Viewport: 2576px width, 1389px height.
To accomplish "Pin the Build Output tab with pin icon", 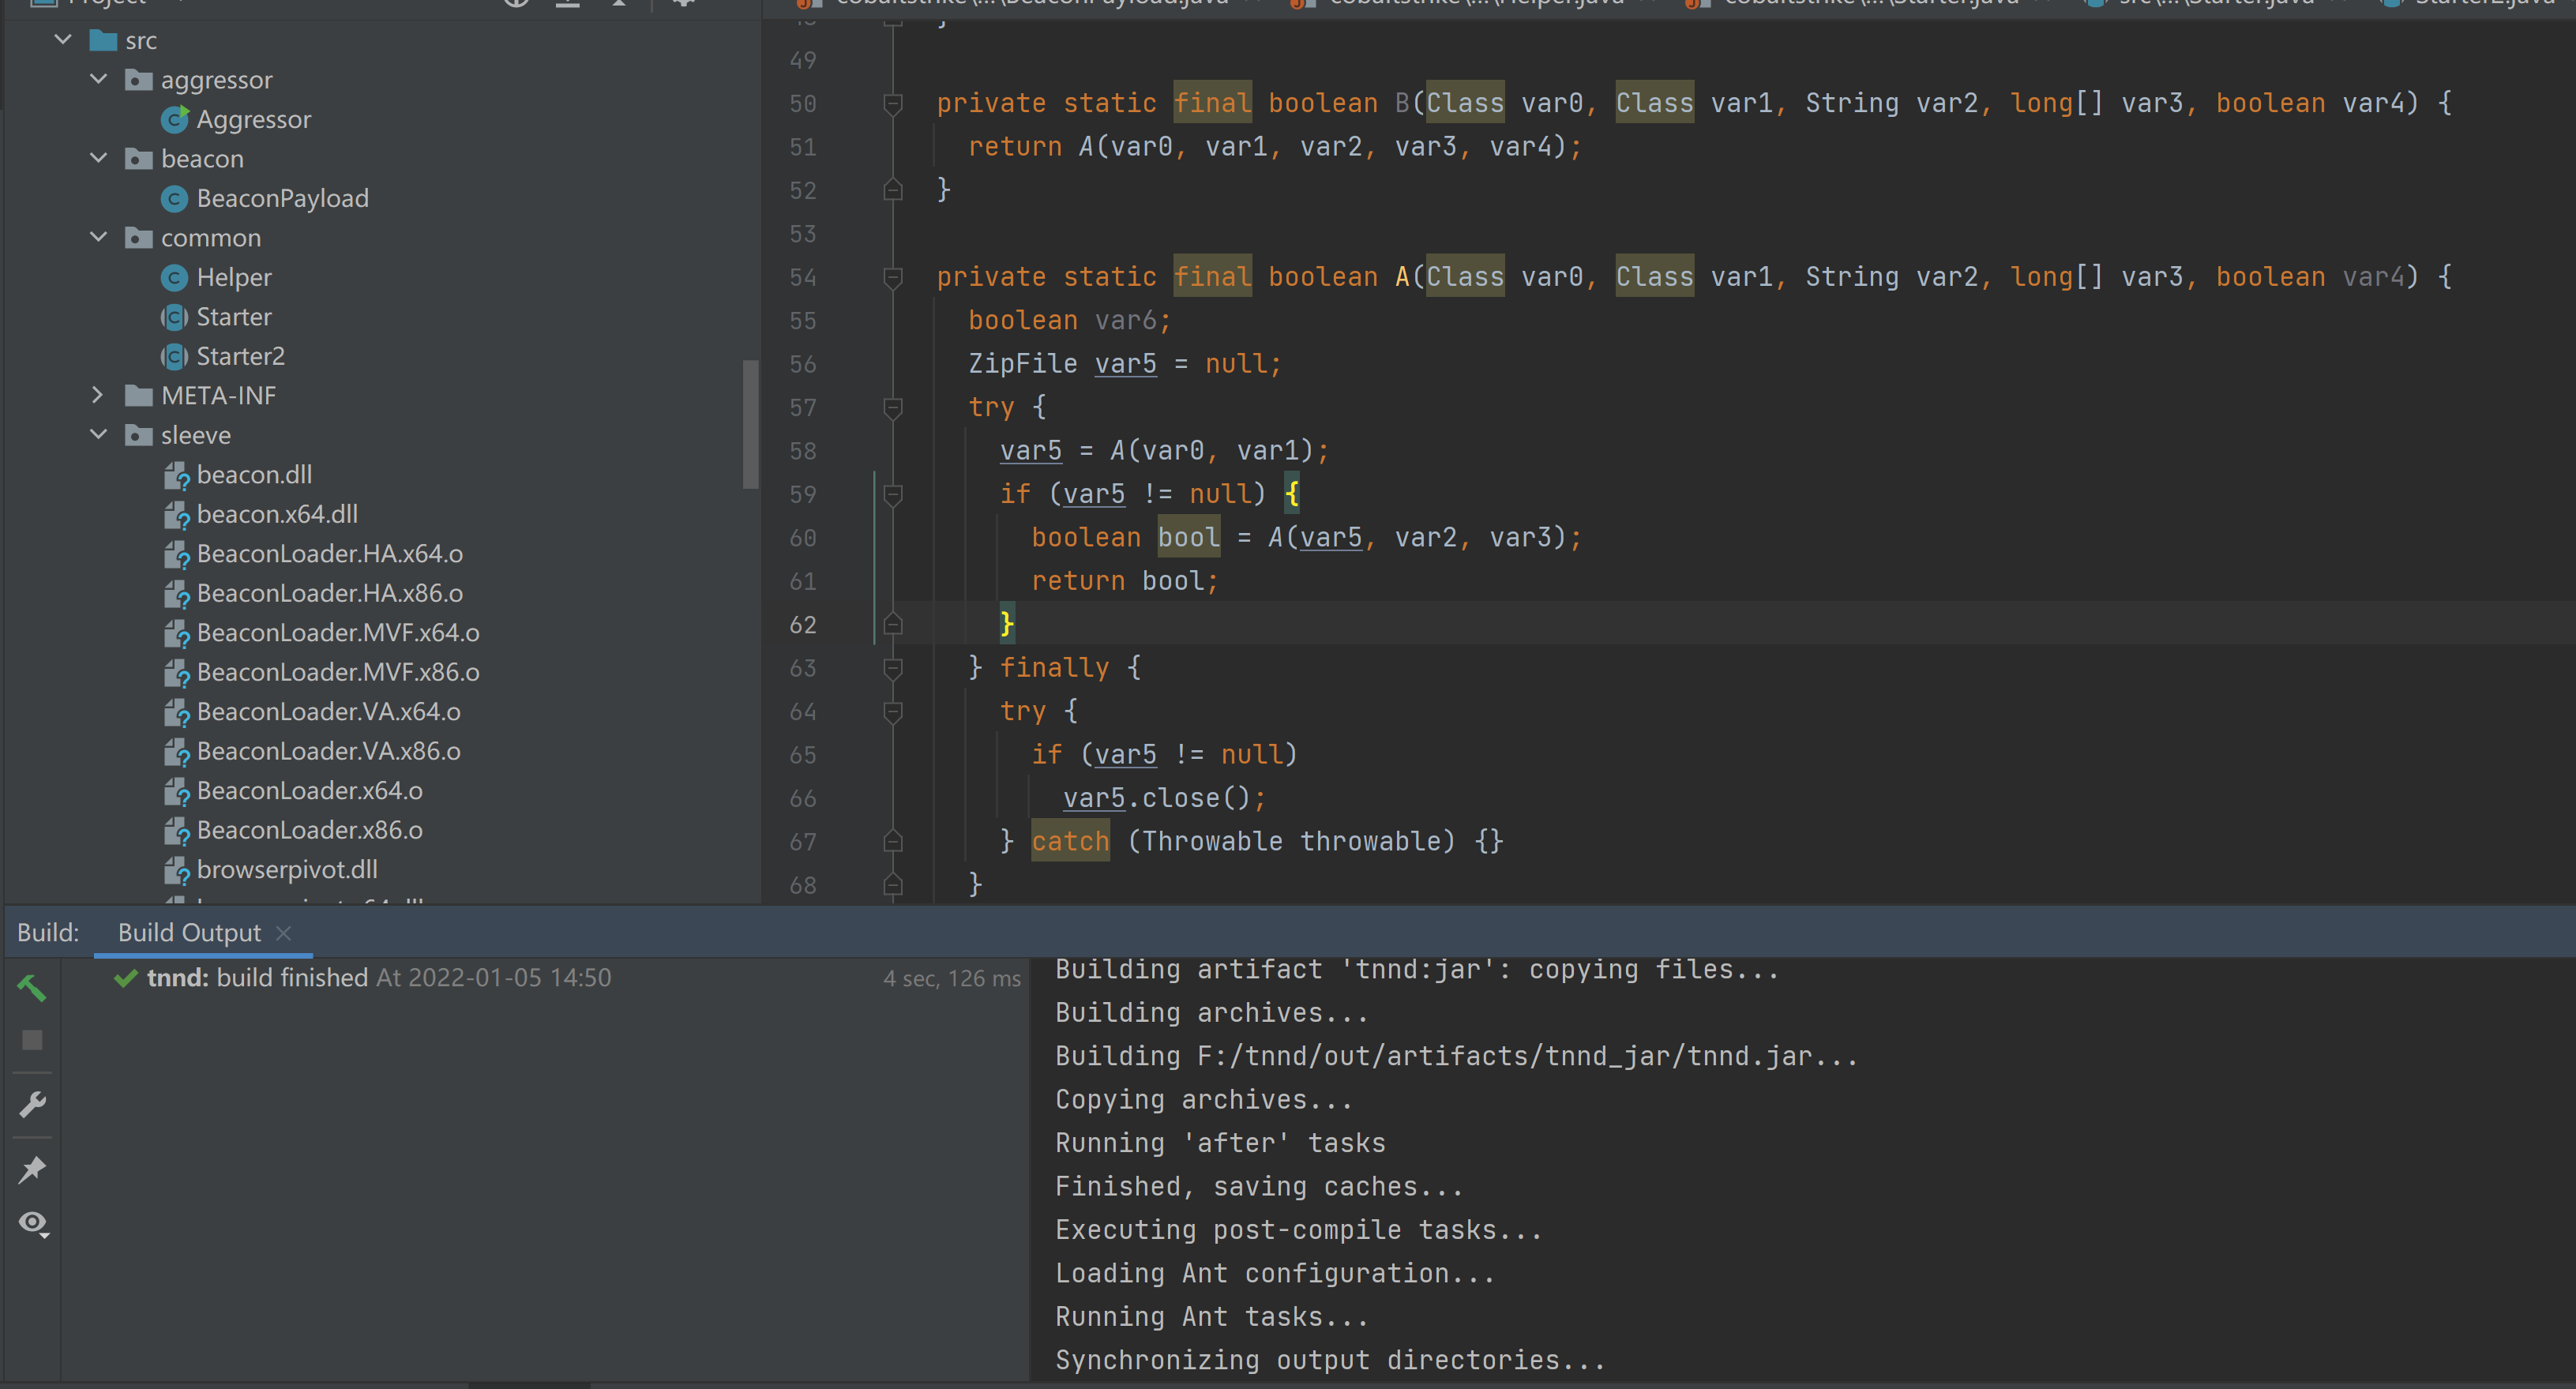I will pyautogui.click(x=32, y=1169).
